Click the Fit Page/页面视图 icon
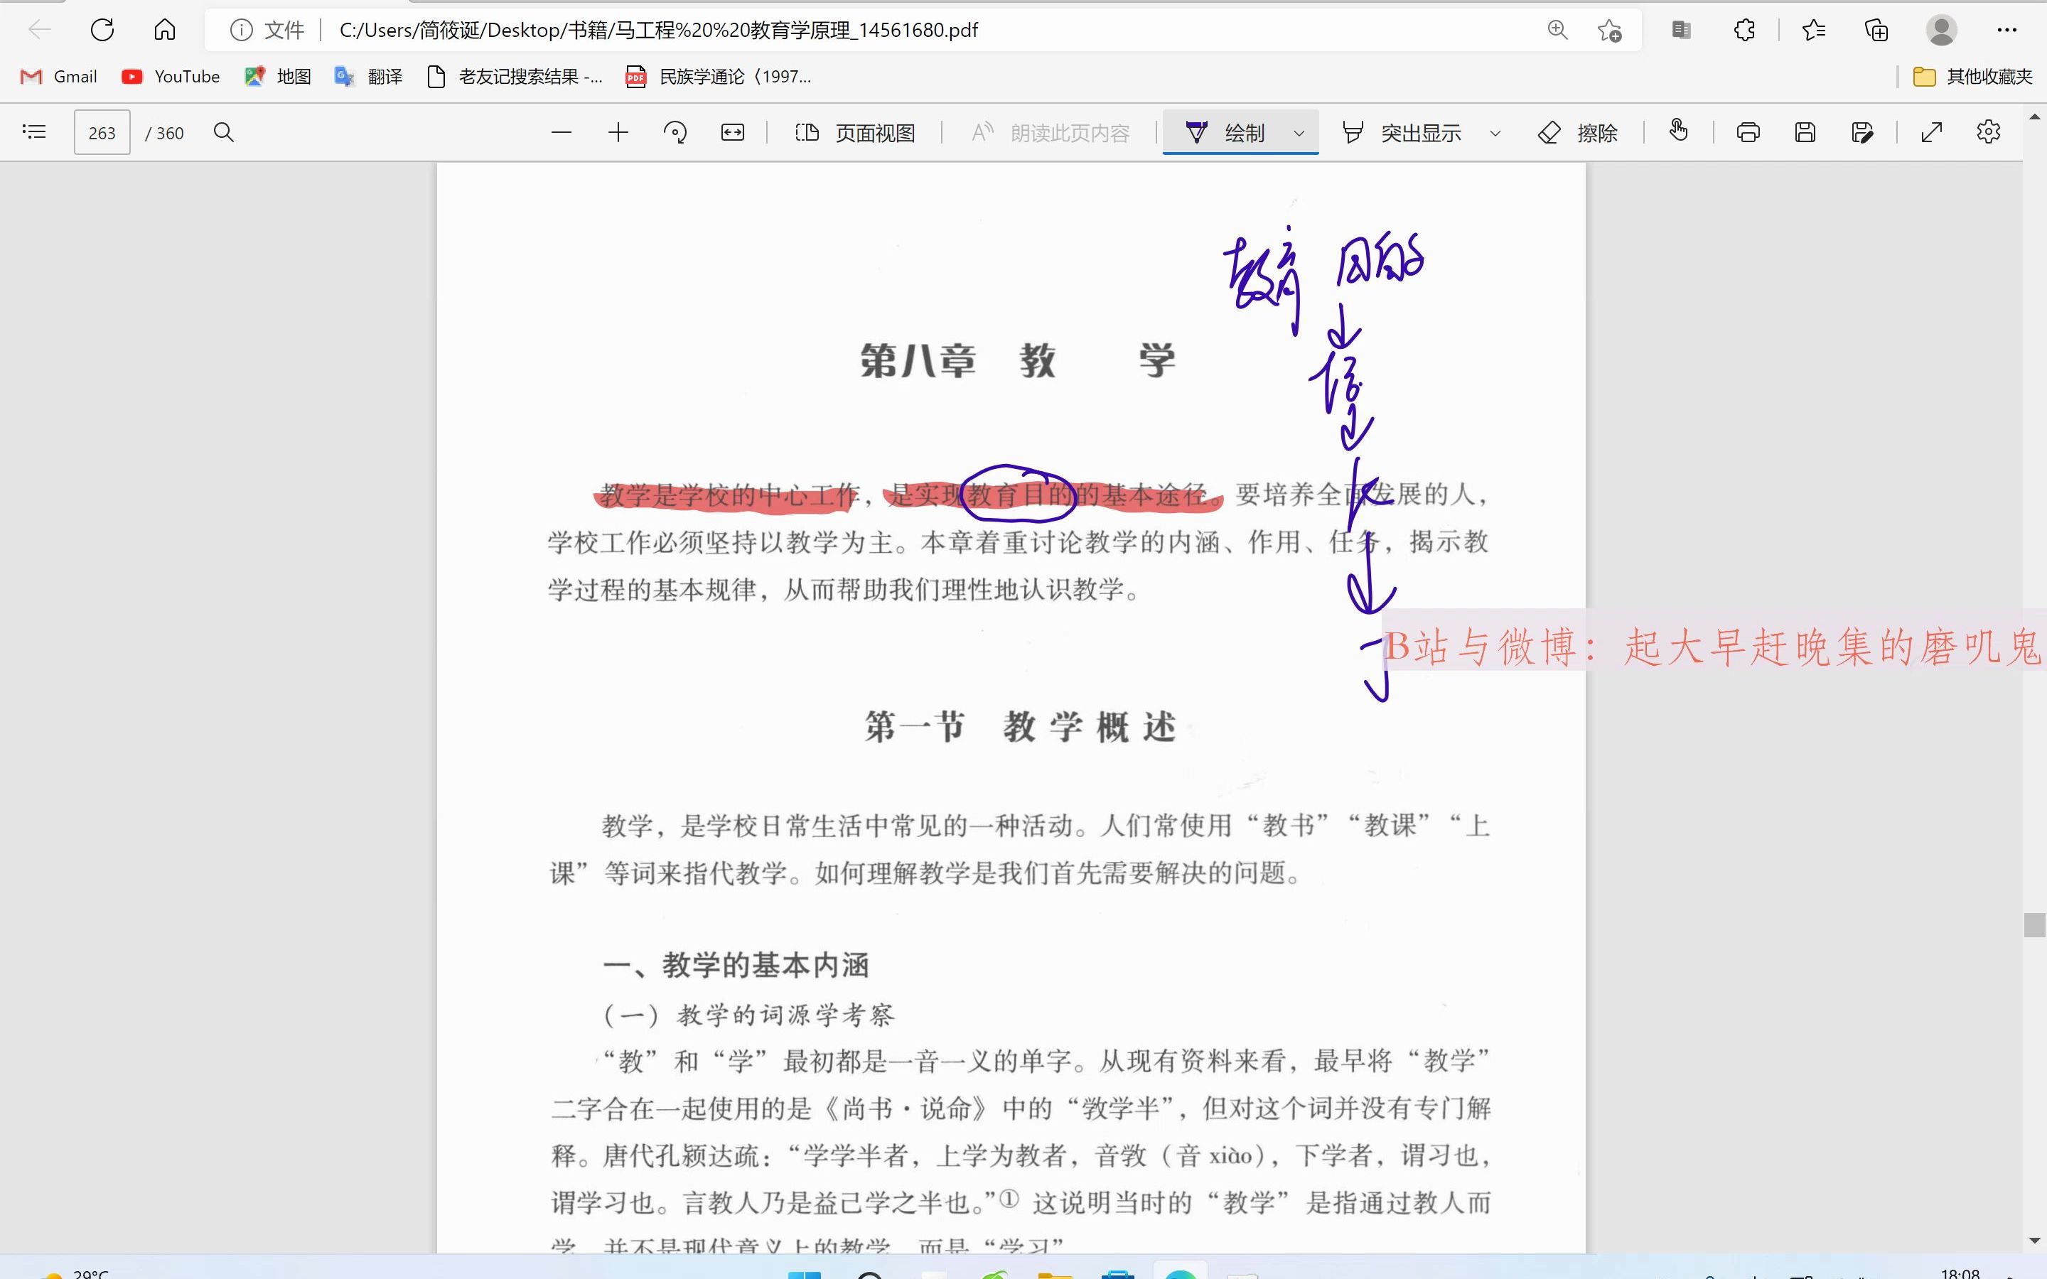 tap(855, 133)
